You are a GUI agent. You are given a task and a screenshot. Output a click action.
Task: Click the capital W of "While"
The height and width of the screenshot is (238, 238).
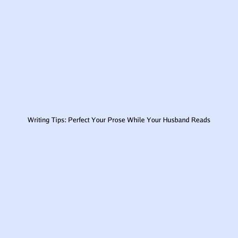[x=130, y=120]
